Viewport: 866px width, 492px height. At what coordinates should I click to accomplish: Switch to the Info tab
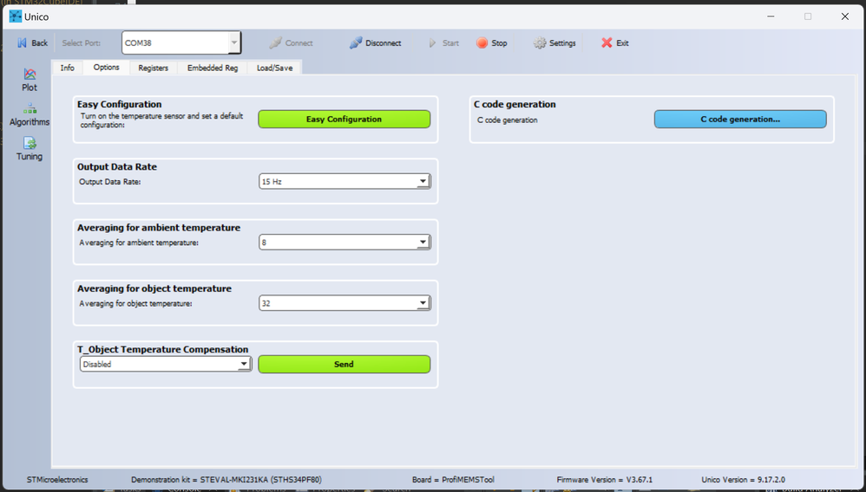coord(68,68)
